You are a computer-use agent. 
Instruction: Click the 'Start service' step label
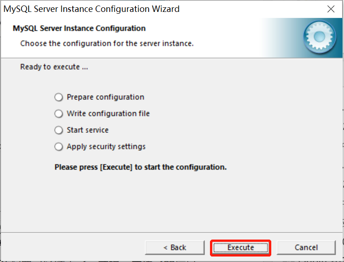tap(87, 130)
